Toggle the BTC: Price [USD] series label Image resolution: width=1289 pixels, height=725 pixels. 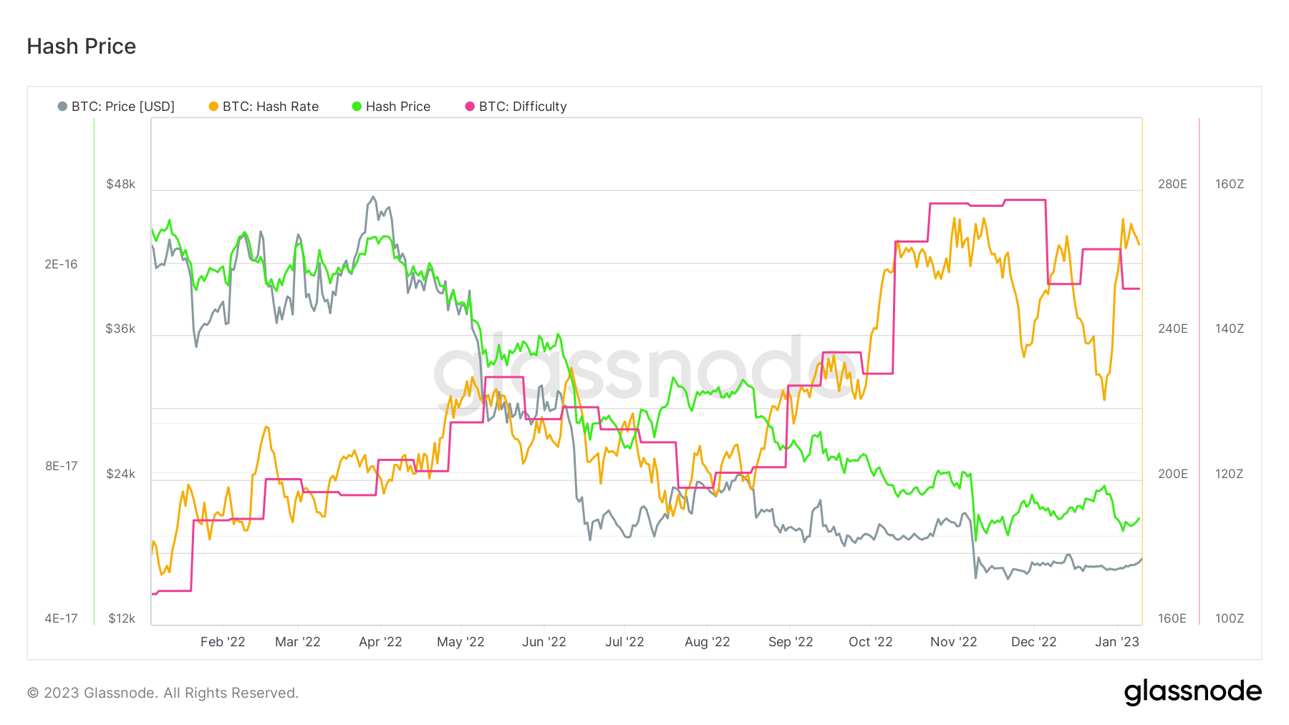click(x=122, y=107)
